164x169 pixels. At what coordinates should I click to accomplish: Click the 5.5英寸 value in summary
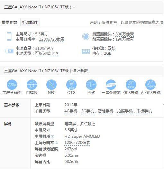coord(41,34)
